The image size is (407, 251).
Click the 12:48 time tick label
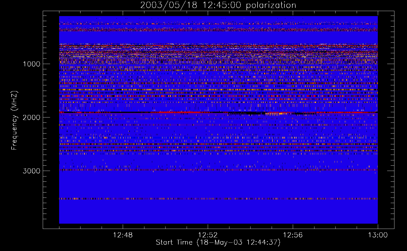coord(123,235)
